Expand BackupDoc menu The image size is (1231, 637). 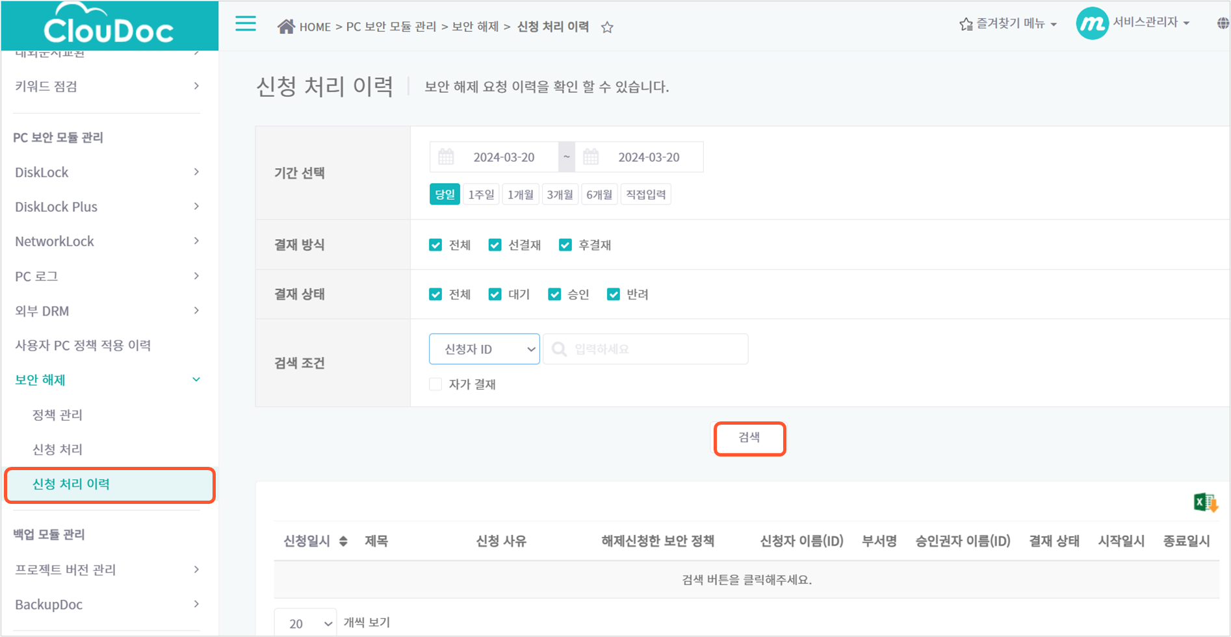pyautogui.click(x=107, y=604)
